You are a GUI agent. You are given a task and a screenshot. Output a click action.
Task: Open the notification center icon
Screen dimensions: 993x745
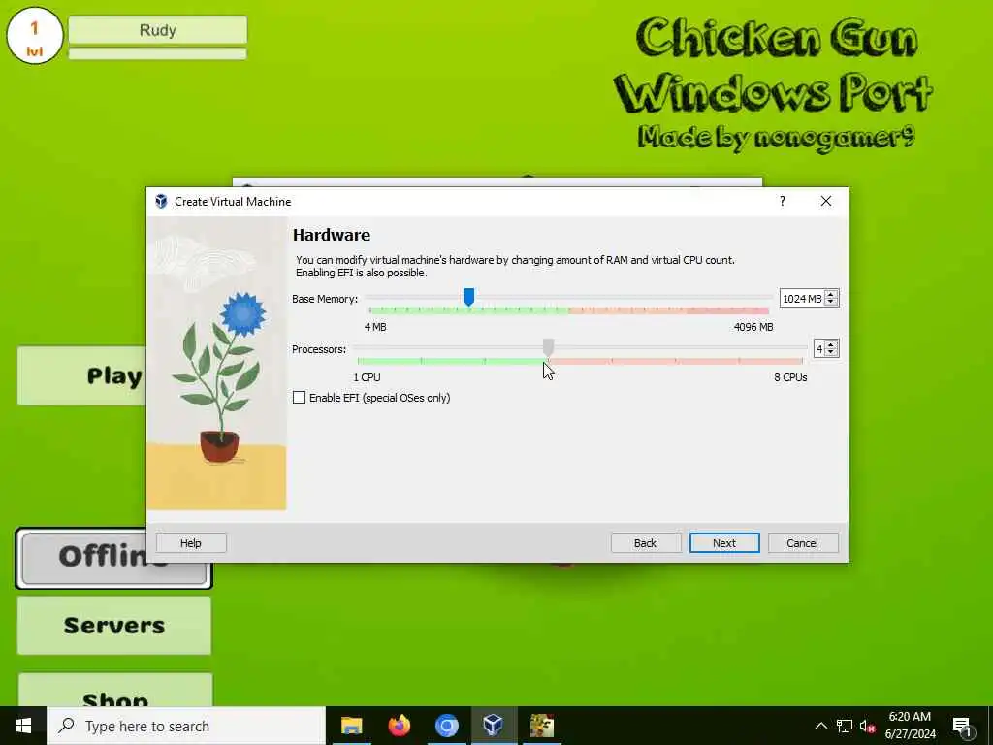pyautogui.click(x=962, y=726)
